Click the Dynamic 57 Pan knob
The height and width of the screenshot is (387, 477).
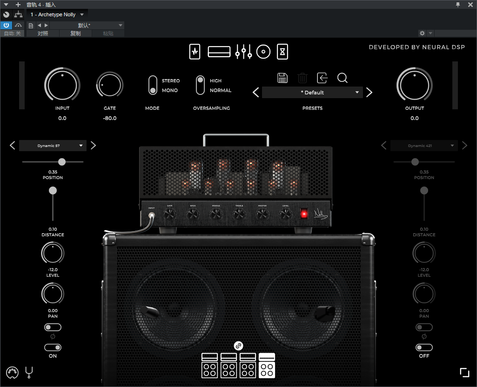(53, 294)
